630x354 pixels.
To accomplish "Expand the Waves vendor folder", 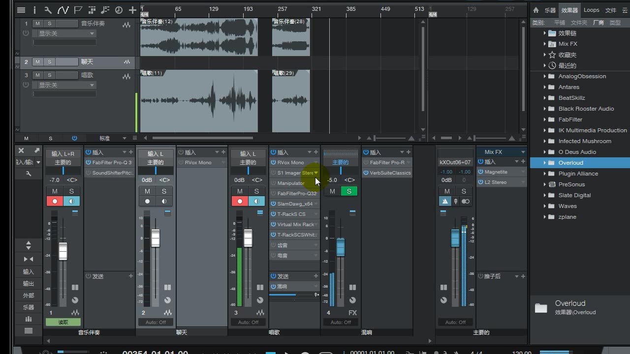I will pos(544,206).
